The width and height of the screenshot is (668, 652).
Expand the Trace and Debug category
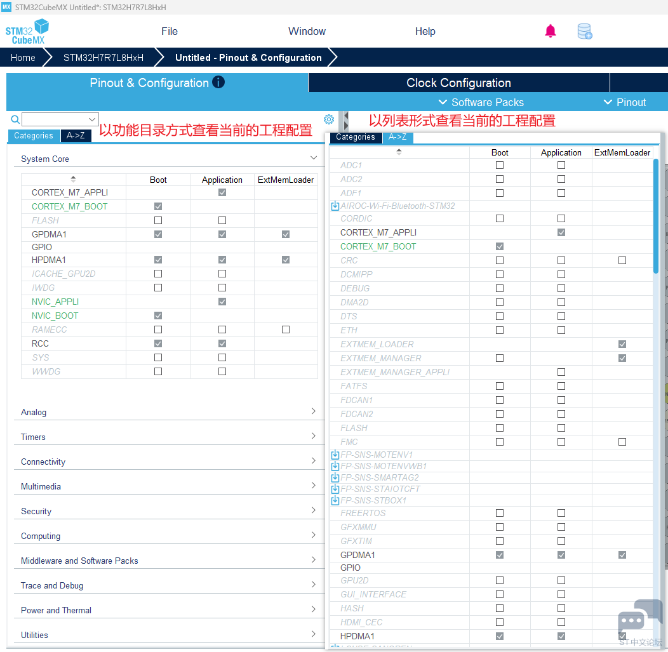pos(314,584)
